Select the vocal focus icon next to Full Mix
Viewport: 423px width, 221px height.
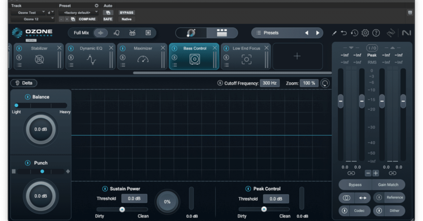coord(117,33)
